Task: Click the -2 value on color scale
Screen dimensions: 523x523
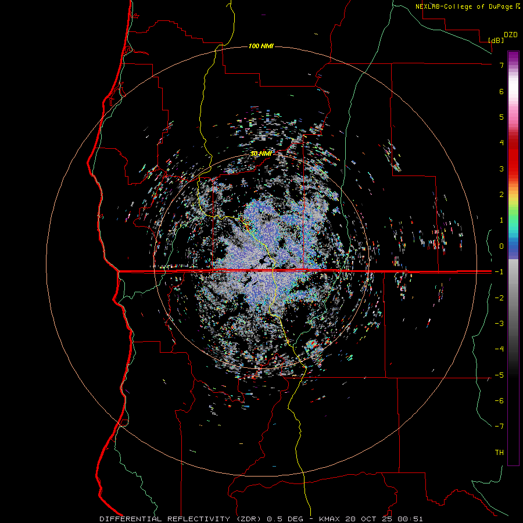Action: pyautogui.click(x=499, y=298)
